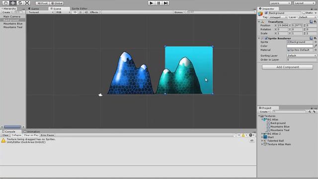Click the Add Component button

[x=287, y=67]
